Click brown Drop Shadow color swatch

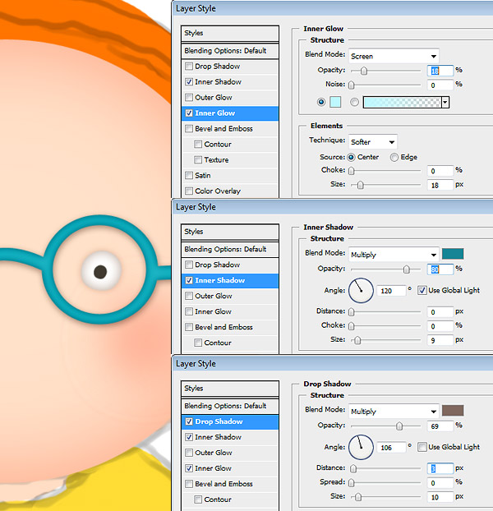click(453, 411)
